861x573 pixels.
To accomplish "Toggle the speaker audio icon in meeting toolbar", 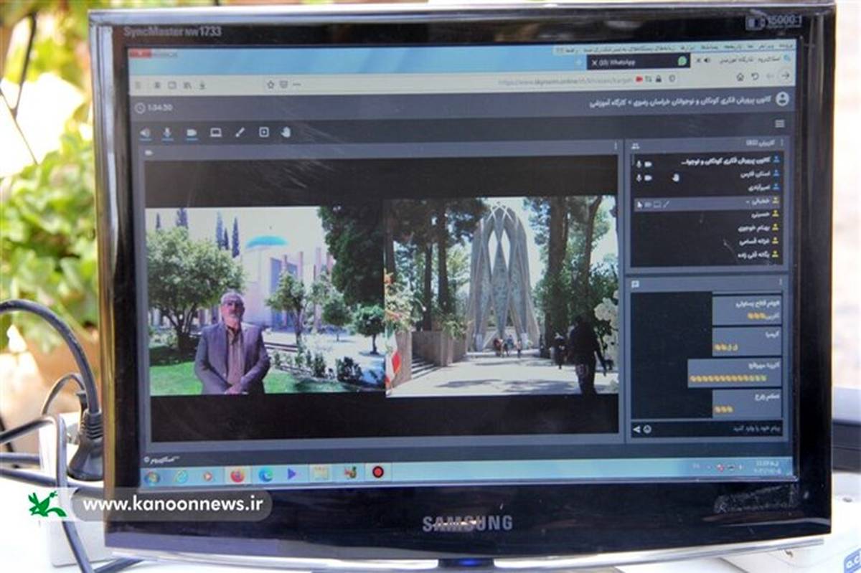I will [145, 133].
